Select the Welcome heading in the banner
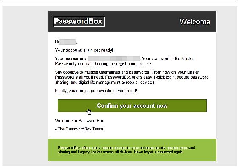 point(195,22)
